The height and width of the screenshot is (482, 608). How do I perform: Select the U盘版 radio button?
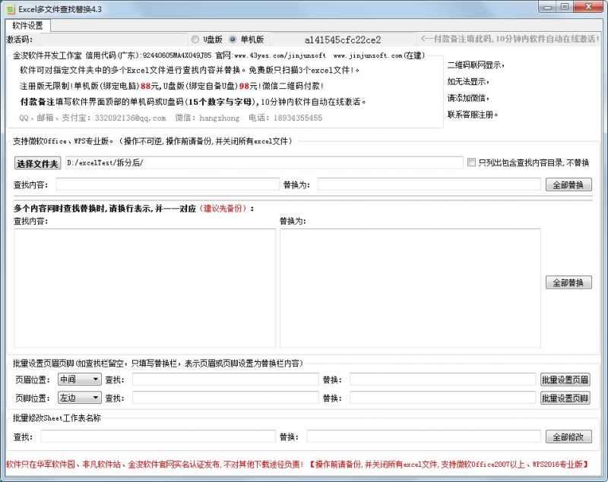pos(196,40)
